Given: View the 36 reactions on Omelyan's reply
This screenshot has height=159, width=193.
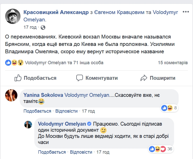Looking at the screenshot, I should [161, 149].
